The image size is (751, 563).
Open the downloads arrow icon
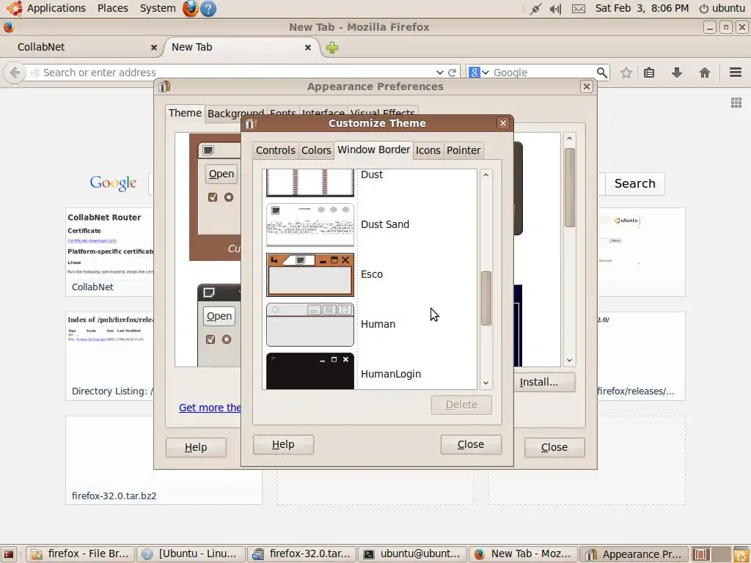[x=676, y=73]
